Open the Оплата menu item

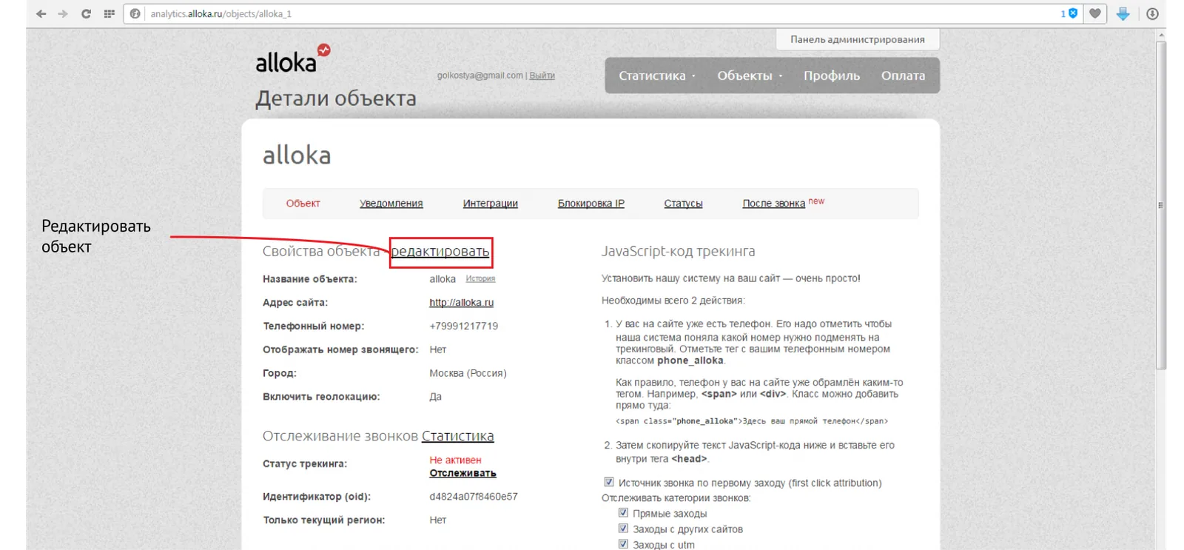point(903,76)
